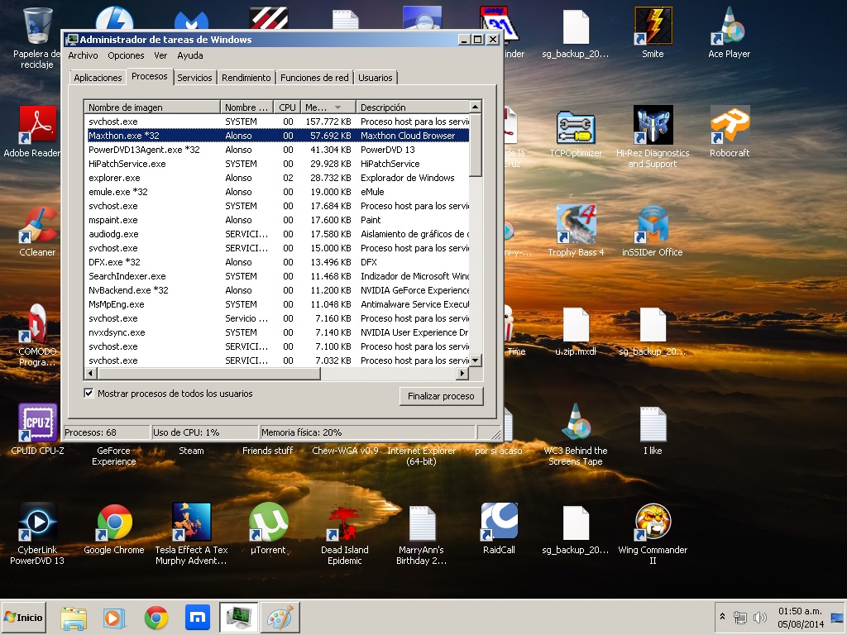Launch TCPOptimizer from the desktop

(576, 133)
